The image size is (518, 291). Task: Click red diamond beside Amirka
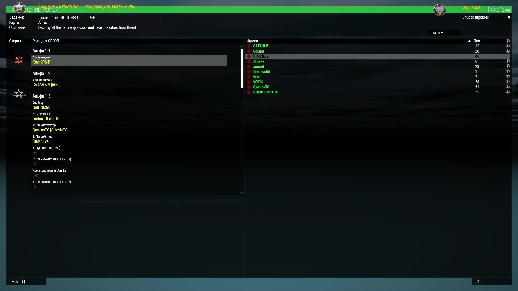(249, 61)
